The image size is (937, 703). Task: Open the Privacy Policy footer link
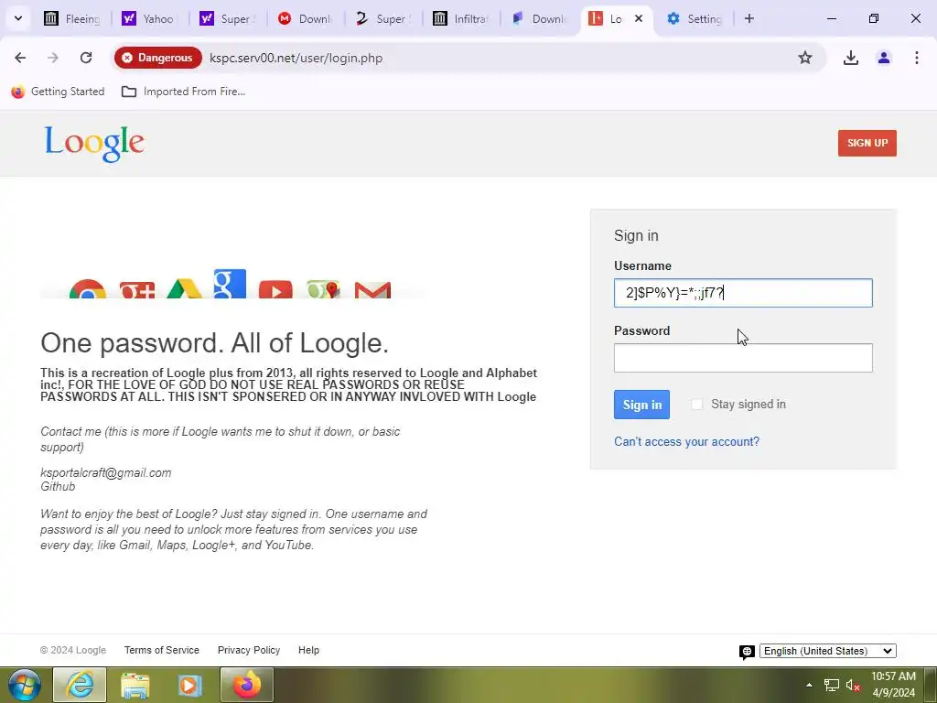[x=249, y=651]
